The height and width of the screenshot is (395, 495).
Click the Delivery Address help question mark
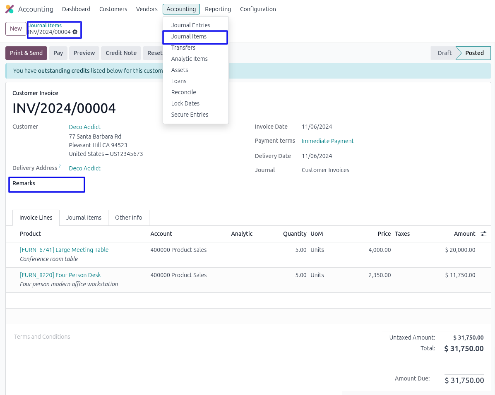(60, 166)
